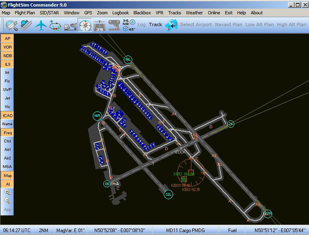Open the Help menu

241,13
